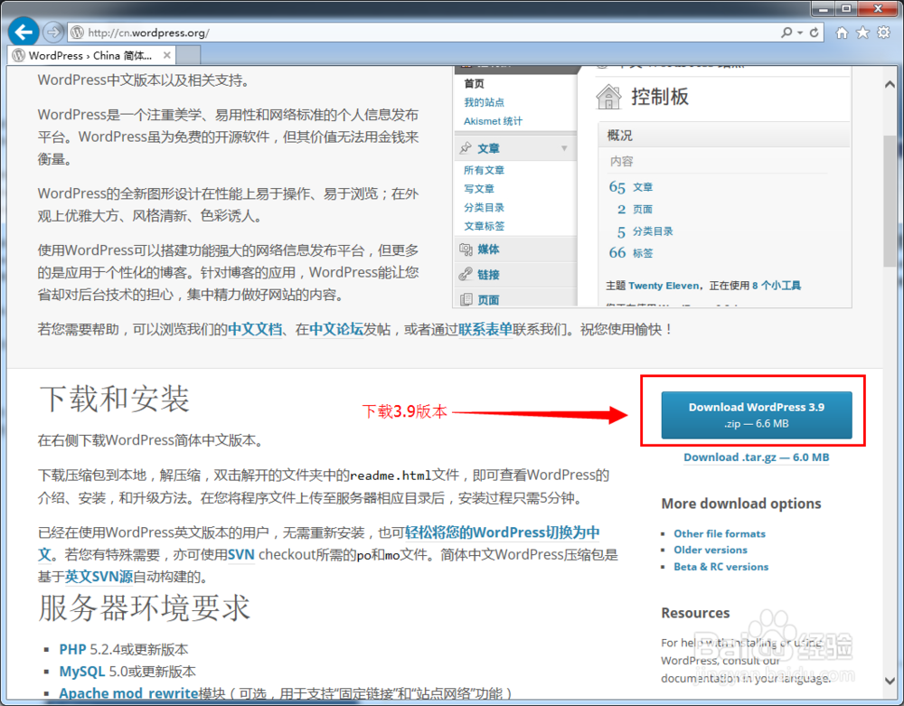
Task: Click the More download options heading
Action: (741, 504)
